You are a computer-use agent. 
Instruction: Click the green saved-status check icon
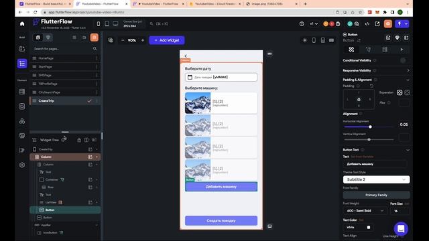pos(350,24)
